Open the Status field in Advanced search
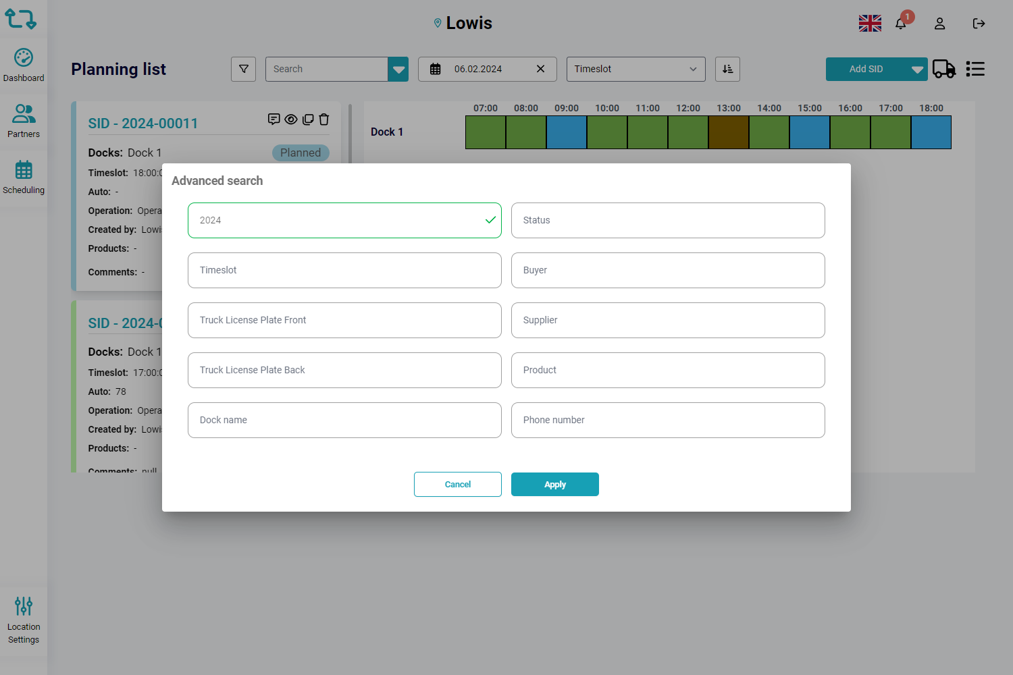Screen dimensions: 1013x675 [668, 220]
